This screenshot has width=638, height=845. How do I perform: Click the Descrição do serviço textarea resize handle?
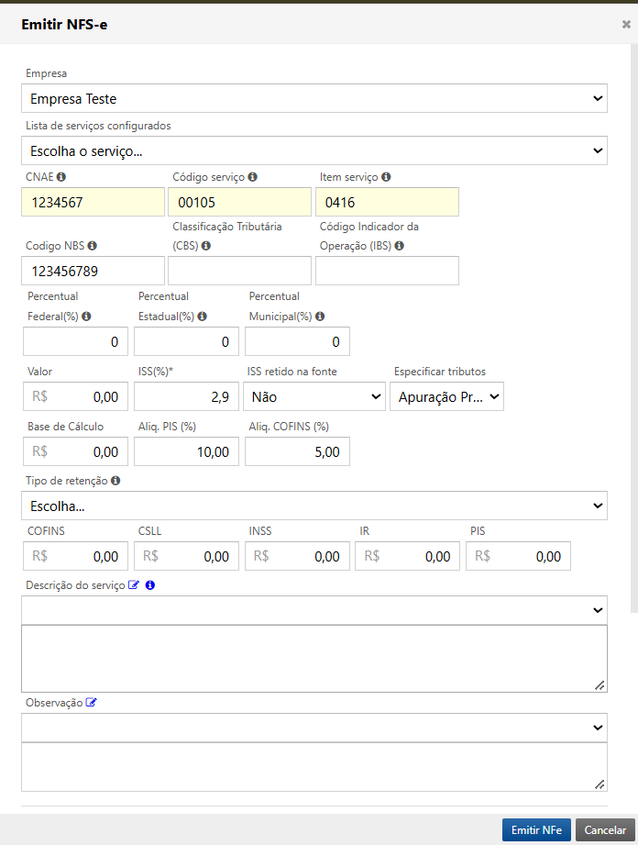pyautogui.click(x=599, y=685)
